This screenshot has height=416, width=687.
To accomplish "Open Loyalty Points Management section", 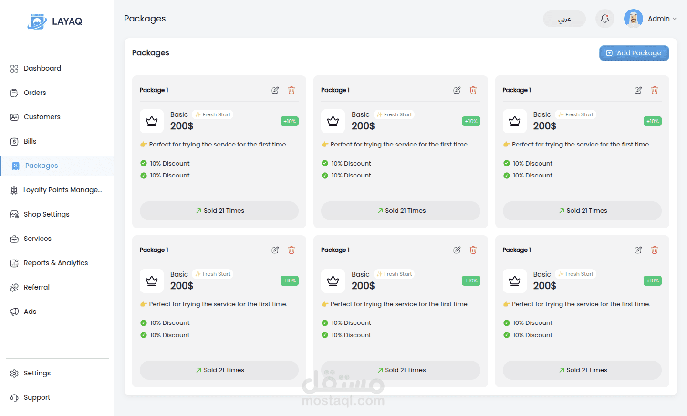I will coord(62,190).
